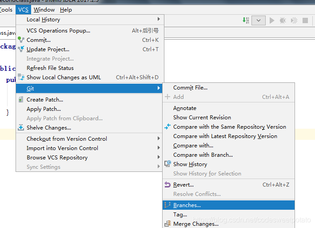Click the purple Revert arrow icon
This screenshot has height=228, width=315.
167,184
